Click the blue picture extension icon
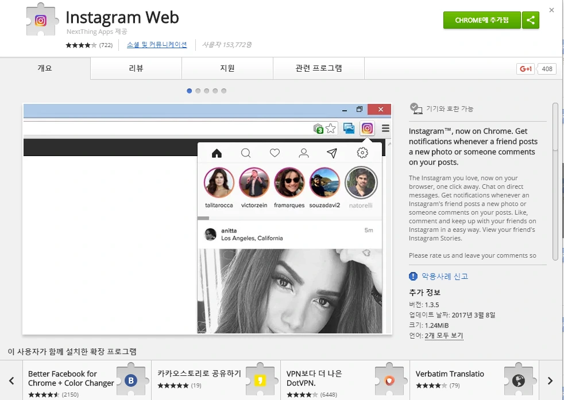Viewport: 564px width, 400px height. 349,129
